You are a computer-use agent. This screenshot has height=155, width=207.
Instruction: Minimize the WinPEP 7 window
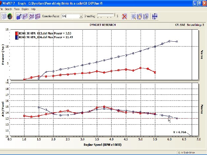point(195,3)
